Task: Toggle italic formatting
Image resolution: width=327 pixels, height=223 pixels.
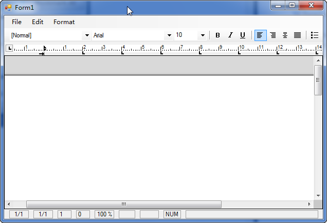Action: pyautogui.click(x=230, y=35)
